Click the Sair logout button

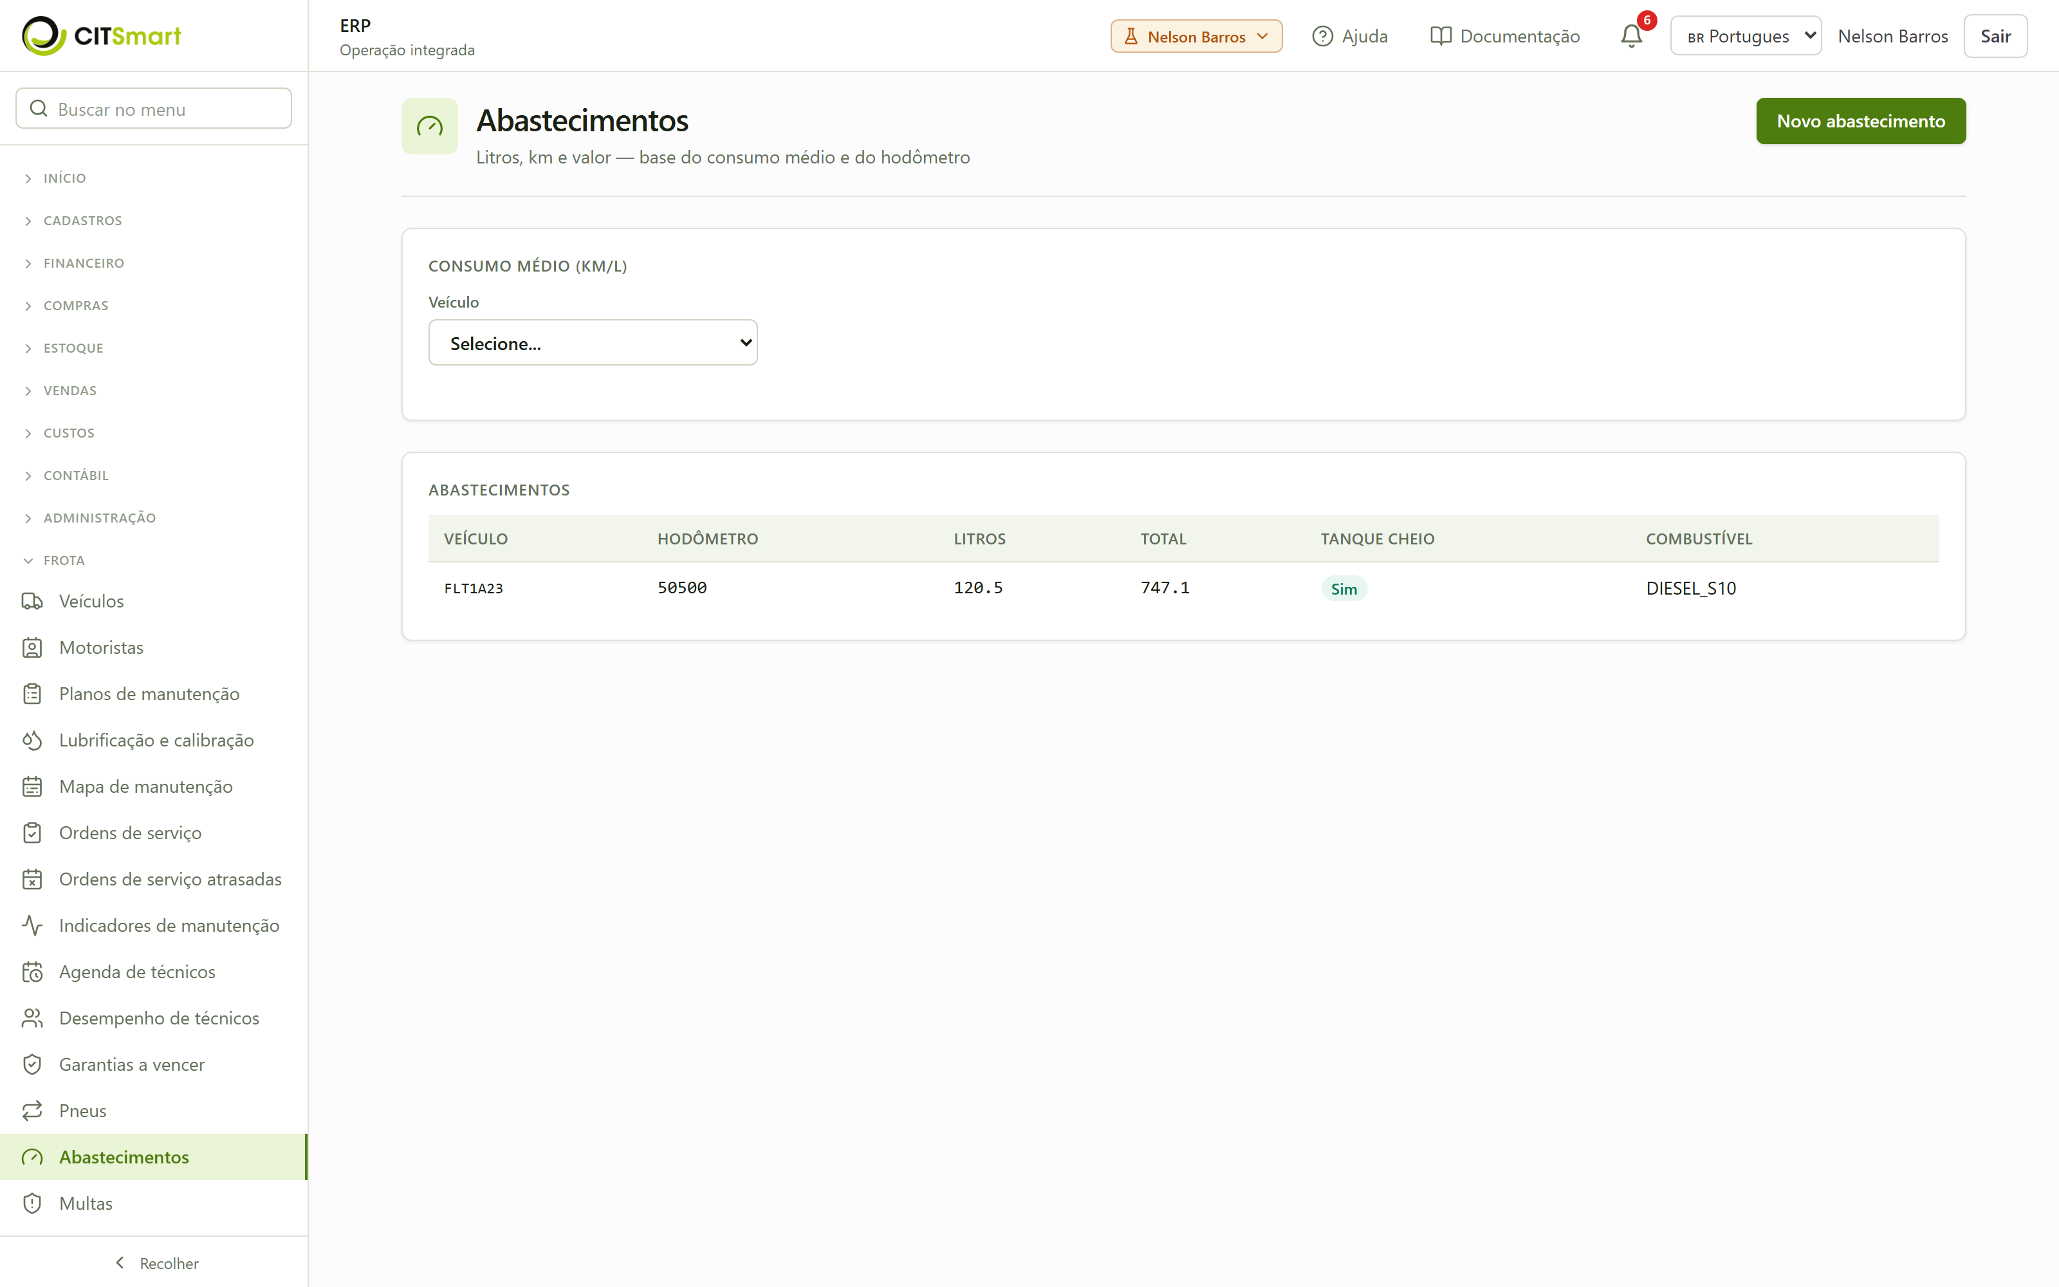pos(1995,36)
